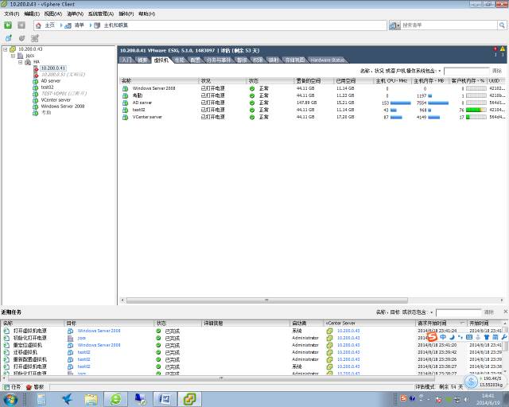Click the third grey icon in the lower toolbar
The height and width of the screenshot is (407, 509).
pos(35,38)
